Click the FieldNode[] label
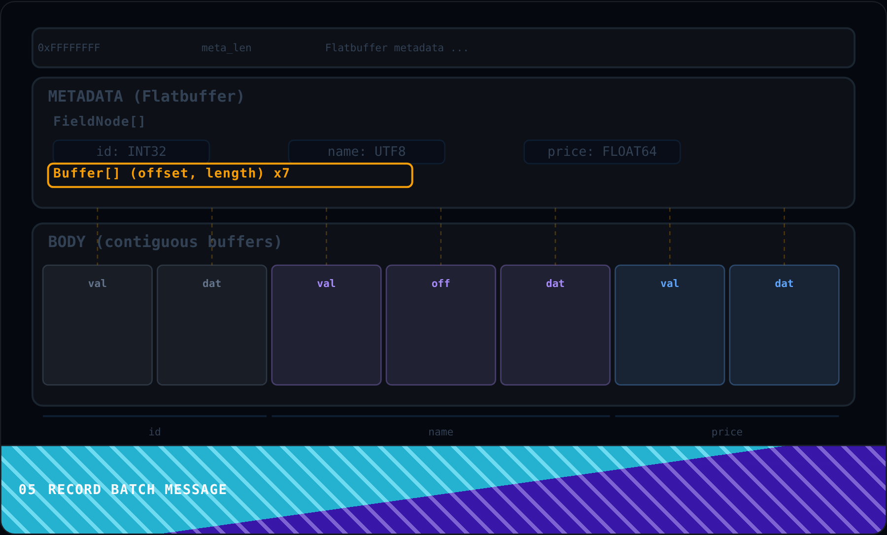The width and height of the screenshot is (887, 535). tap(99, 121)
